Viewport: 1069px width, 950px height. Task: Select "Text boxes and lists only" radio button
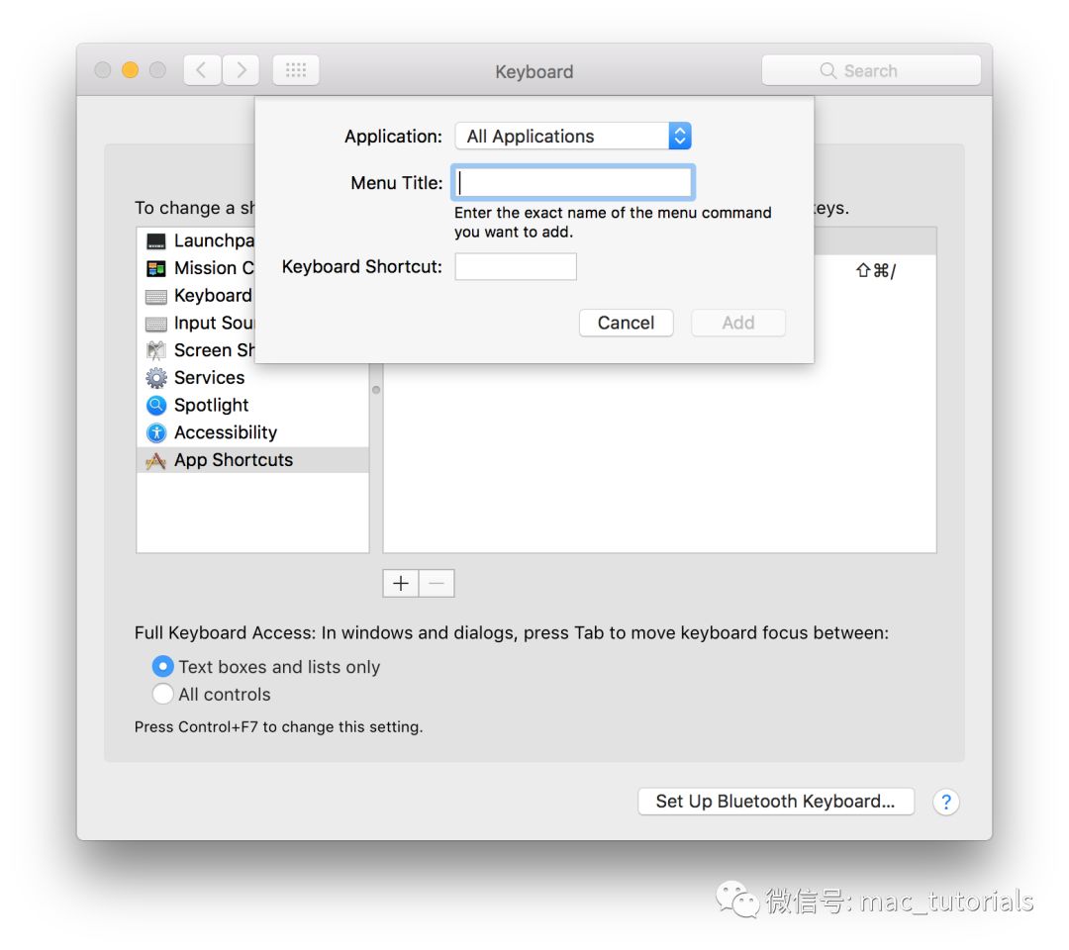click(x=163, y=667)
